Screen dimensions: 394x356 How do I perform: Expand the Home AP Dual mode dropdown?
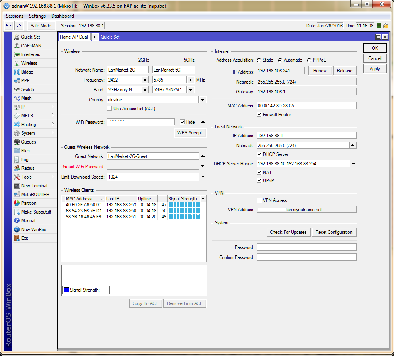94,37
